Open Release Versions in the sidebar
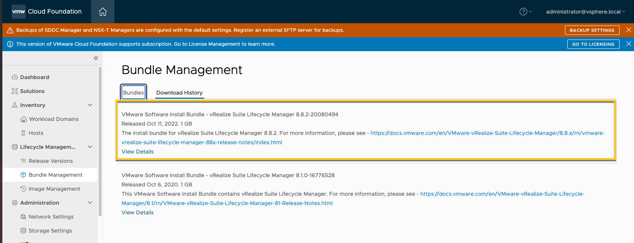 (50, 161)
